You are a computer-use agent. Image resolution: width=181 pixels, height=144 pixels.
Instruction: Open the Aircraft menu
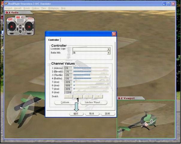[18, 8]
